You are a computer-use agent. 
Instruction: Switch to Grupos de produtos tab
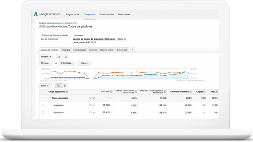click(50, 50)
